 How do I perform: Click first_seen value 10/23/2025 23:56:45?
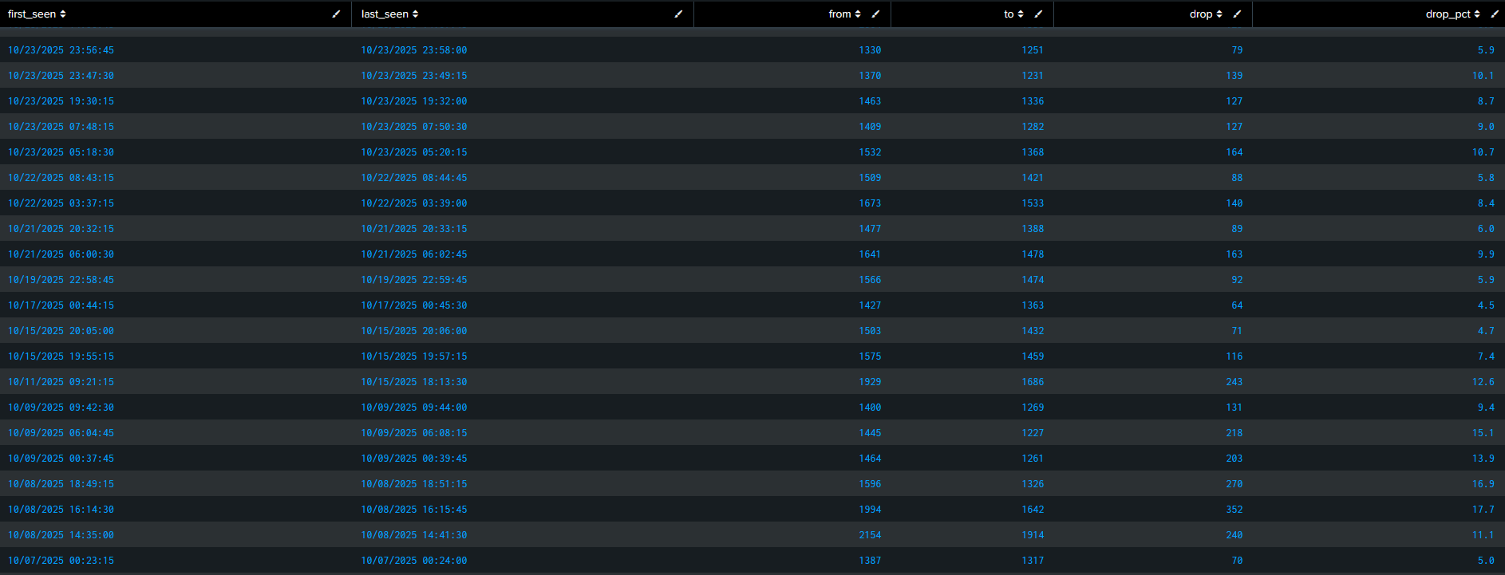coord(61,50)
